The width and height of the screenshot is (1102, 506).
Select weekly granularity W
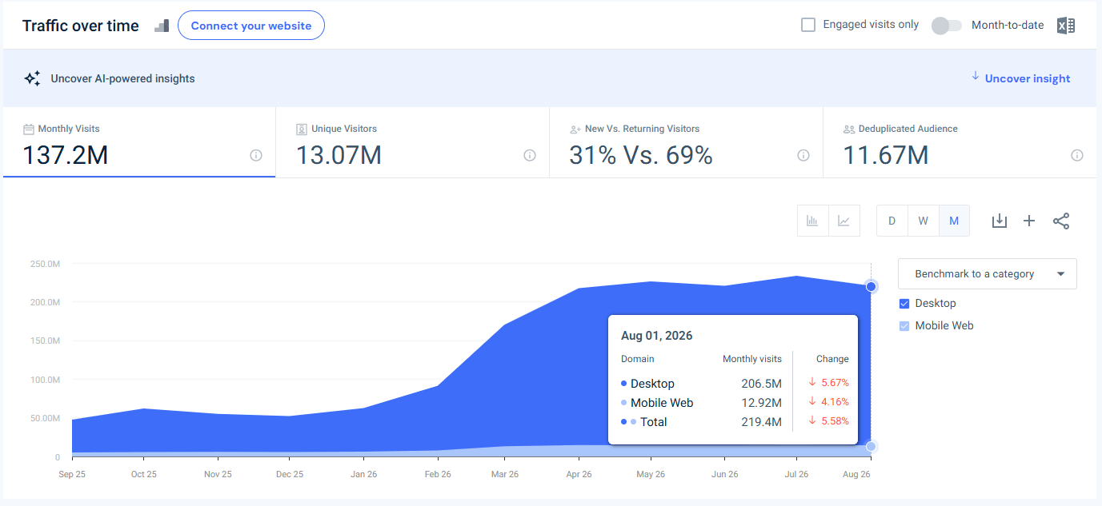point(923,221)
